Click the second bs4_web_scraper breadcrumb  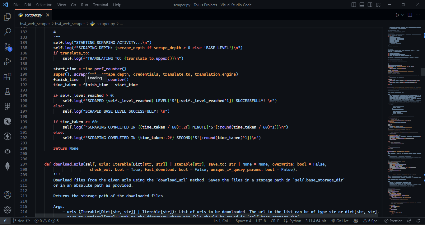click(70, 24)
